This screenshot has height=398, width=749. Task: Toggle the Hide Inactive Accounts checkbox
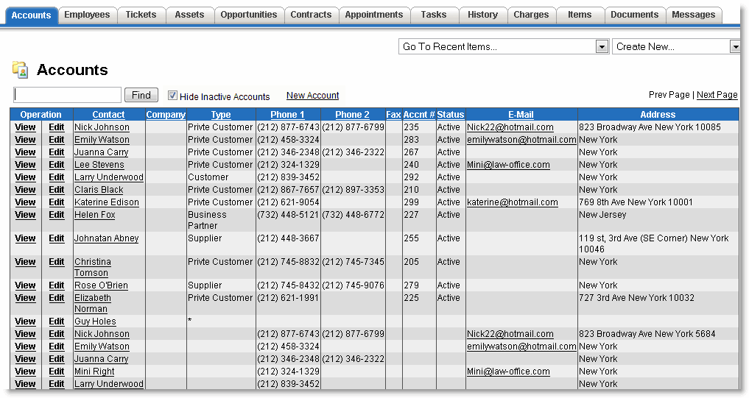click(x=172, y=96)
